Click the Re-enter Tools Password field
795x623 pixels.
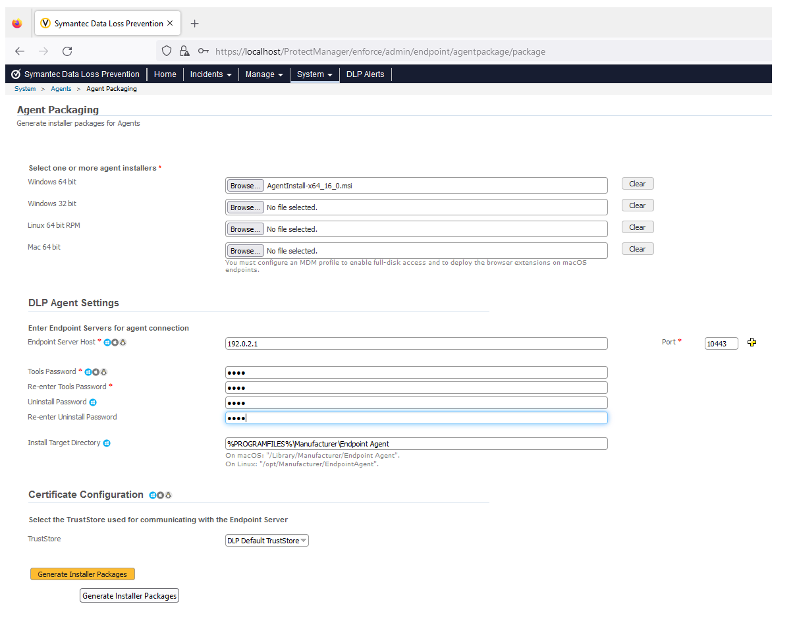416,388
